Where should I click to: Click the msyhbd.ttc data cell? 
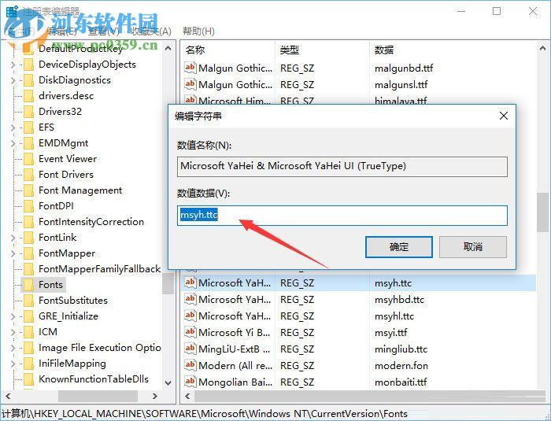399,300
